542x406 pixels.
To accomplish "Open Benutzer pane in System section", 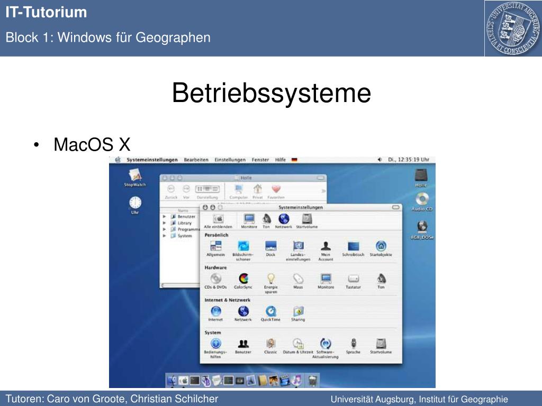I will (243, 346).
